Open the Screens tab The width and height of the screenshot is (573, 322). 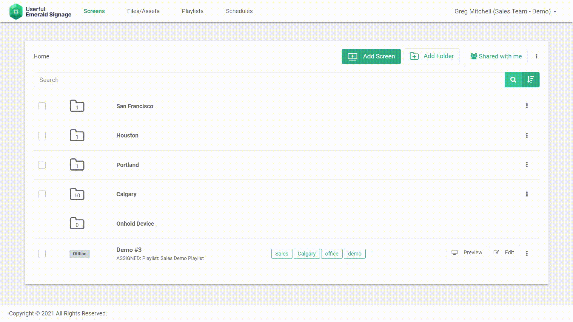point(94,11)
